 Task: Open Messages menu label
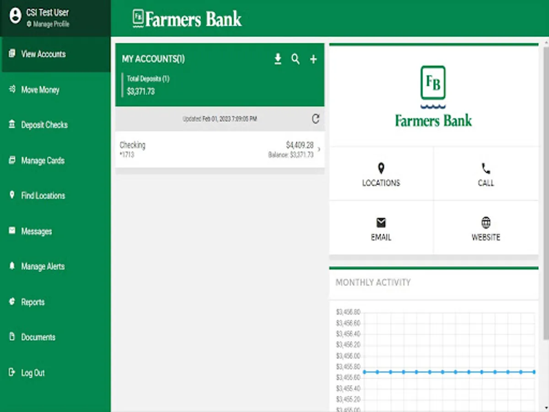[x=37, y=231]
